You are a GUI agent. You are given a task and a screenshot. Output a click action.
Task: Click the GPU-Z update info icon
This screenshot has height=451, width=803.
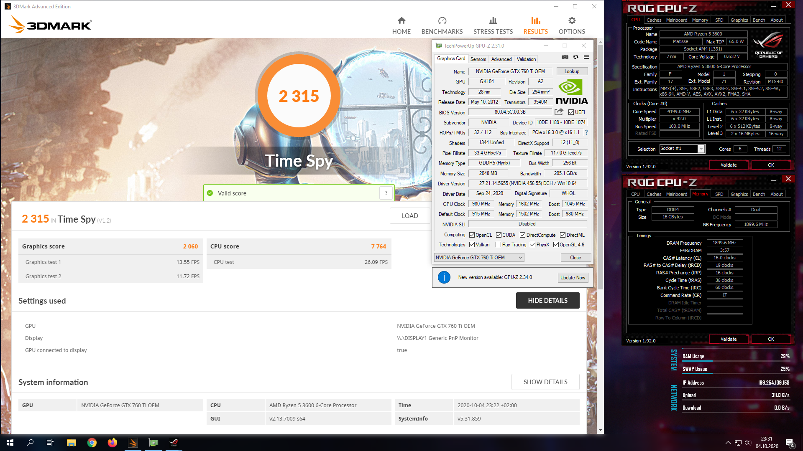click(444, 277)
